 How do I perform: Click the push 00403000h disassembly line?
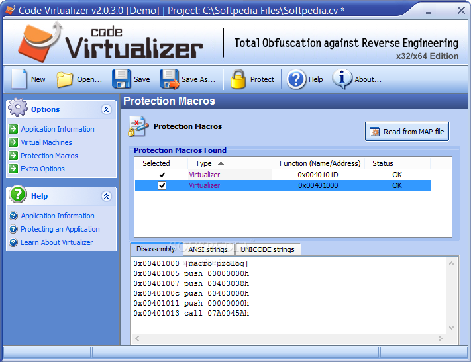pos(191,293)
